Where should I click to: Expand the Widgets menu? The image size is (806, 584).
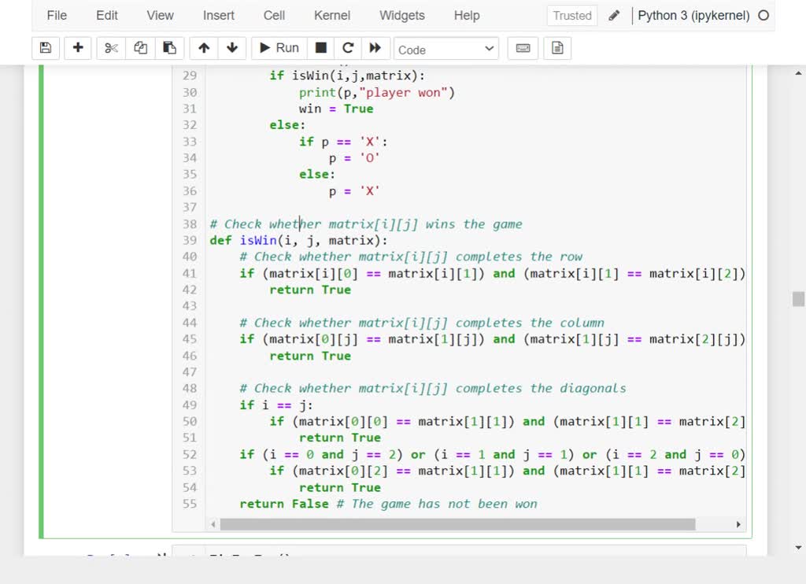[401, 16]
